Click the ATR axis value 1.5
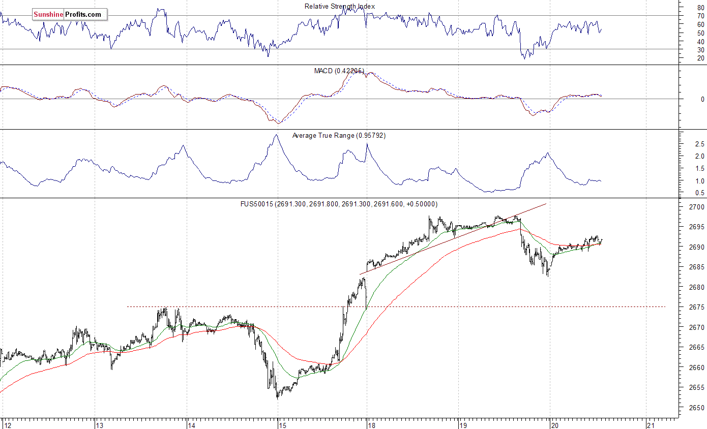 (x=700, y=169)
